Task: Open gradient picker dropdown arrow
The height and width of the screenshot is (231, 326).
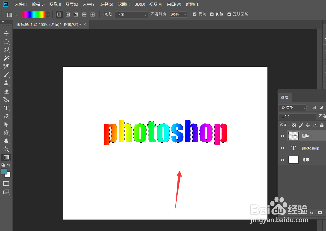Action: point(48,15)
